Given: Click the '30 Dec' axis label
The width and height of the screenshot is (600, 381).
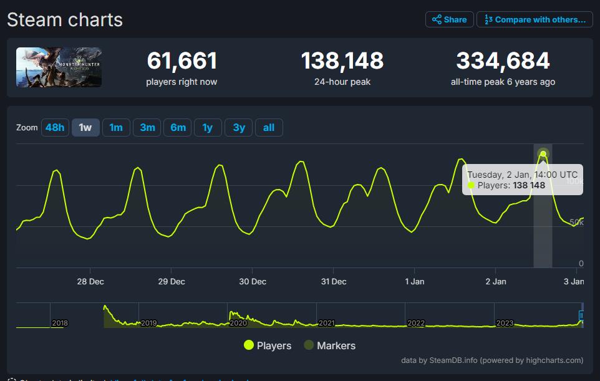Looking at the screenshot, I should pos(253,282).
